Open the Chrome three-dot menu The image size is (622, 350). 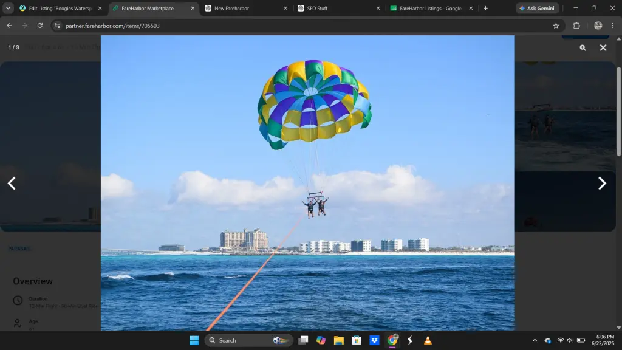coord(613,26)
